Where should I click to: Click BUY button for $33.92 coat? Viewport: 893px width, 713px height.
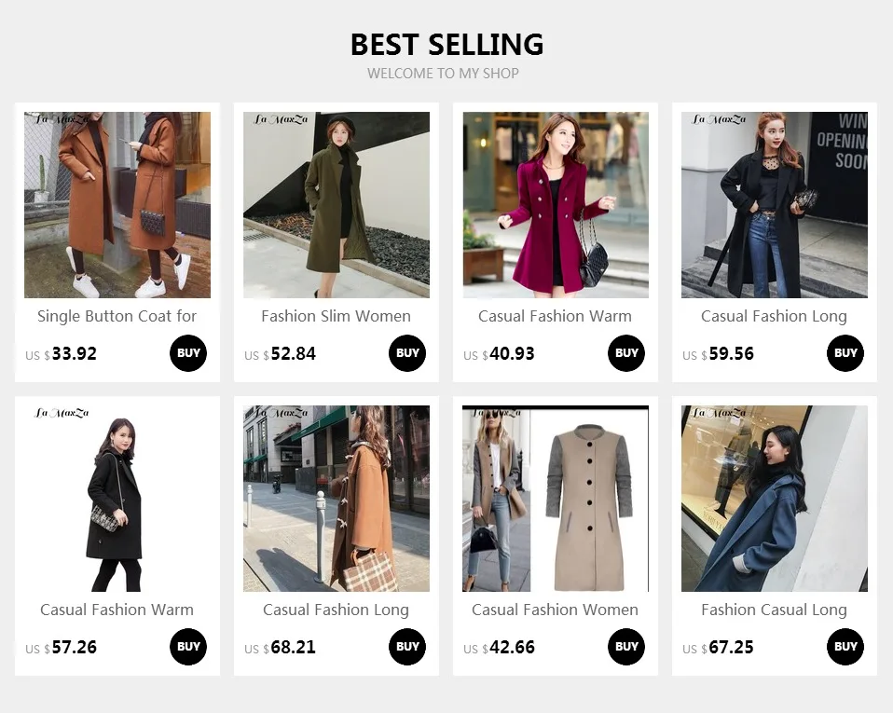click(188, 353)
